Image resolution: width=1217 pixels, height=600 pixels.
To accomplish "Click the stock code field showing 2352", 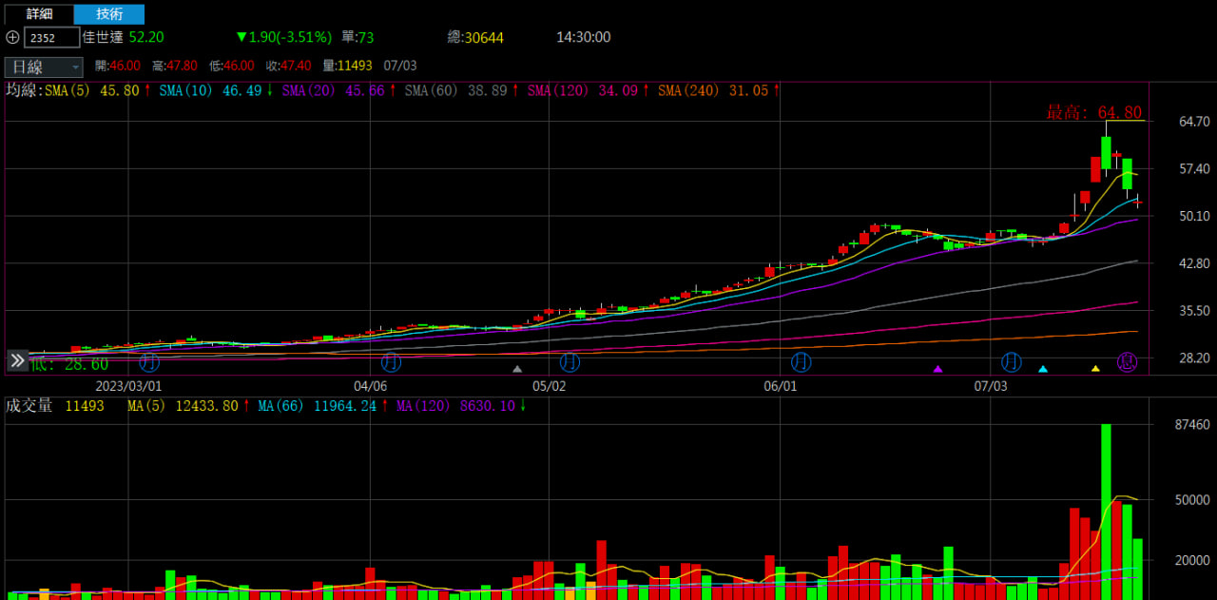I will pyautogui.click(x=51, y=37).
